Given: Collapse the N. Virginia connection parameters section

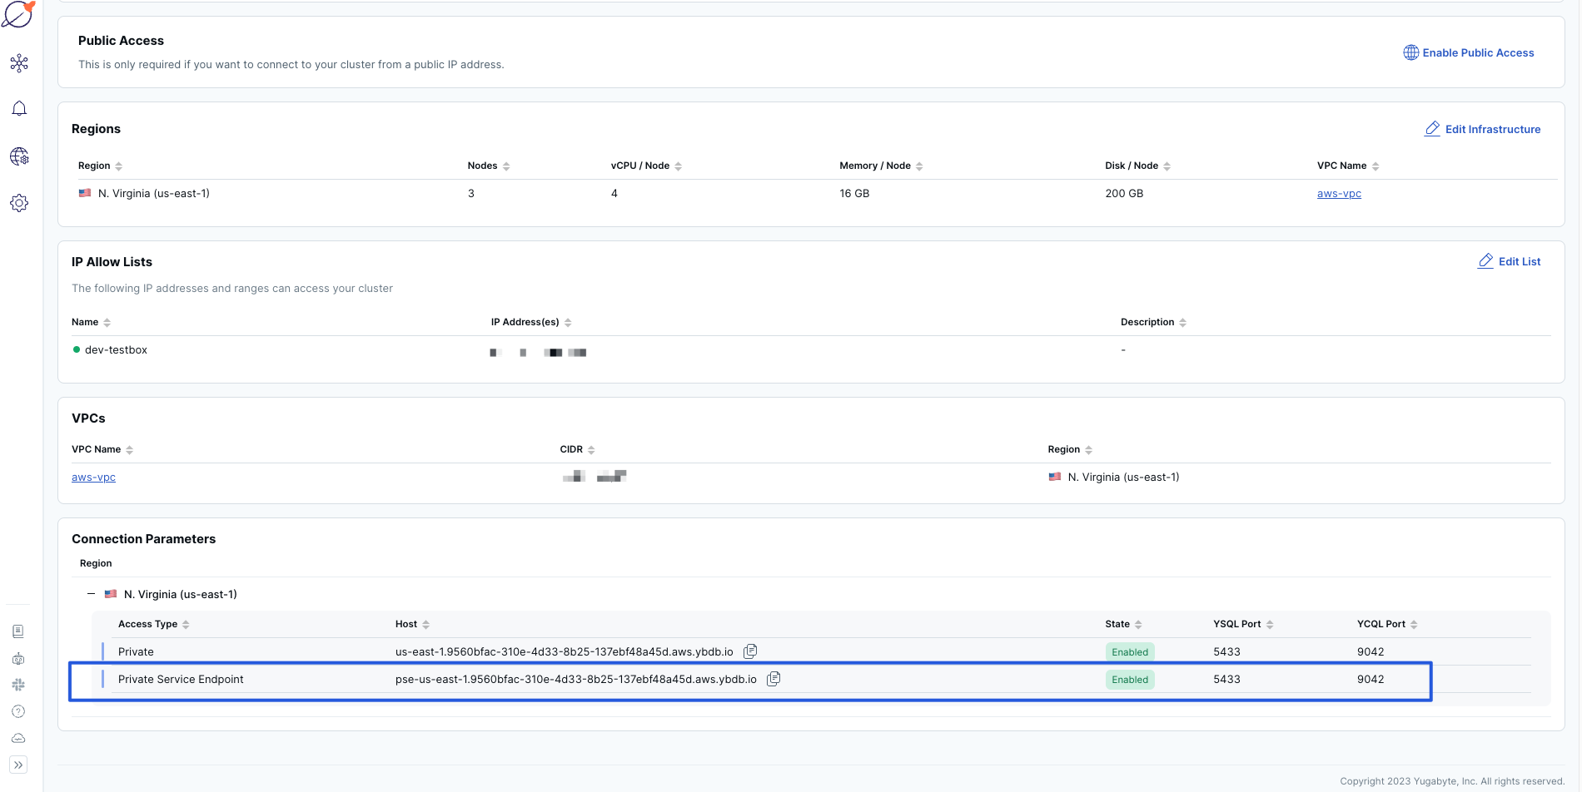Looking at the screenshot, I should pos(91,594).
